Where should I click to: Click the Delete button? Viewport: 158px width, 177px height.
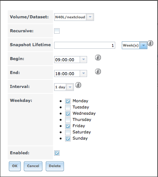click(55, 166)
